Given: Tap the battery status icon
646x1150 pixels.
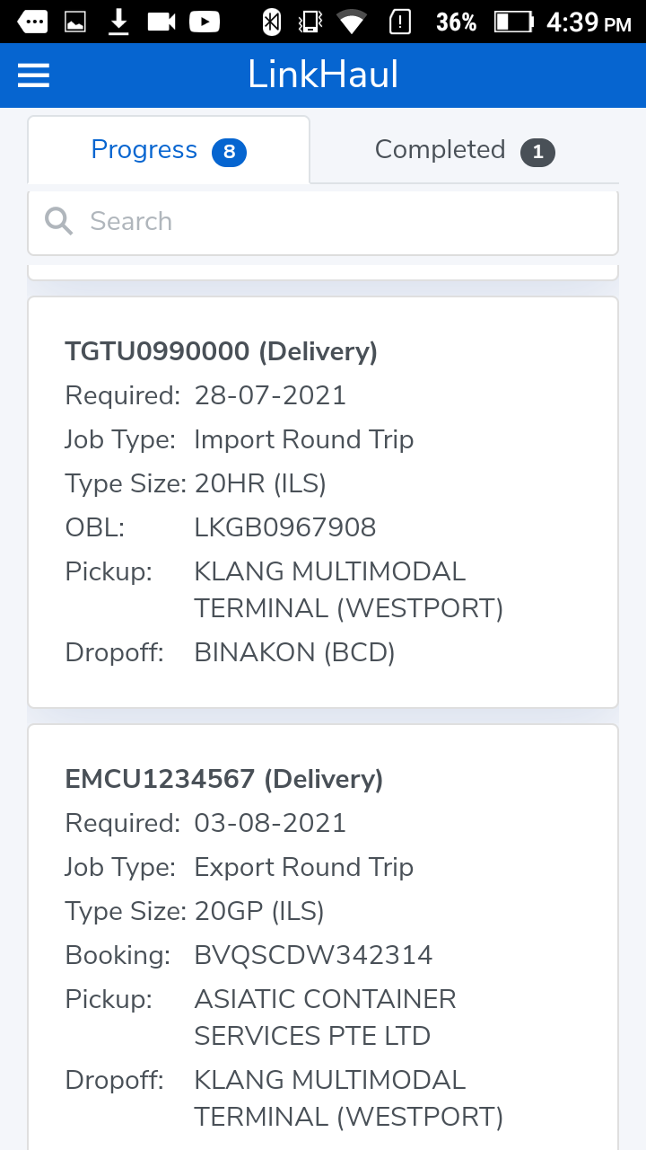Looking at the screenshot, I should (513, 22).
